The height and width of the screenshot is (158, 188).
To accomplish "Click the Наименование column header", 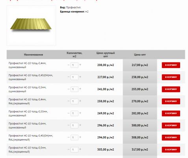I will tap(34, 55).
